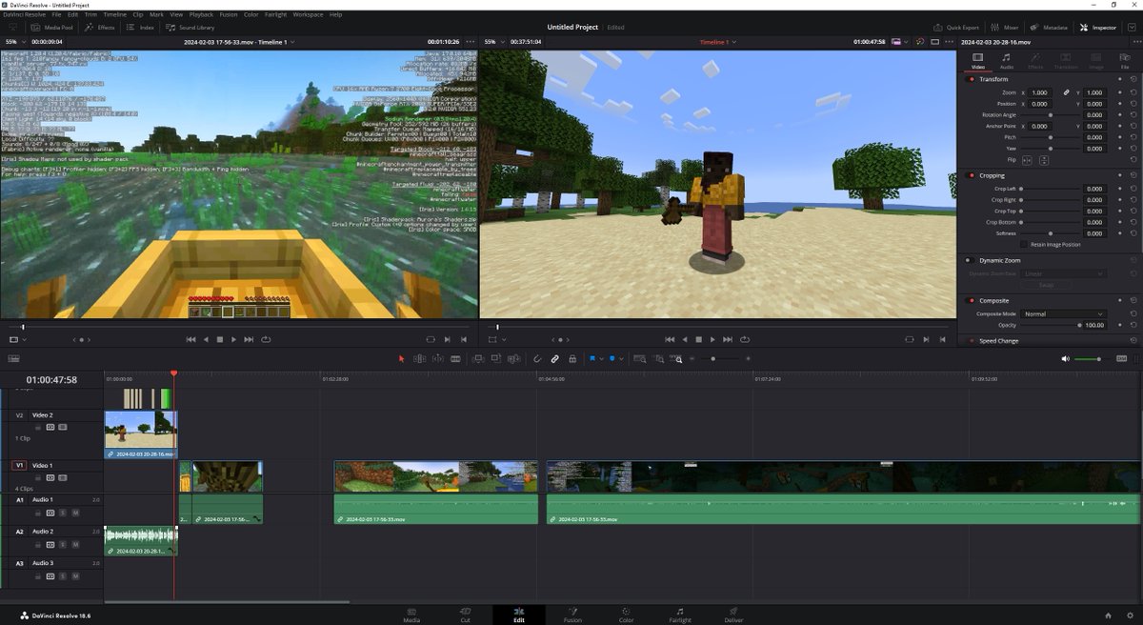Viewport: 1143px width, 625px height.
Task: Open the Mixer panel
Action: point(1004,28)
